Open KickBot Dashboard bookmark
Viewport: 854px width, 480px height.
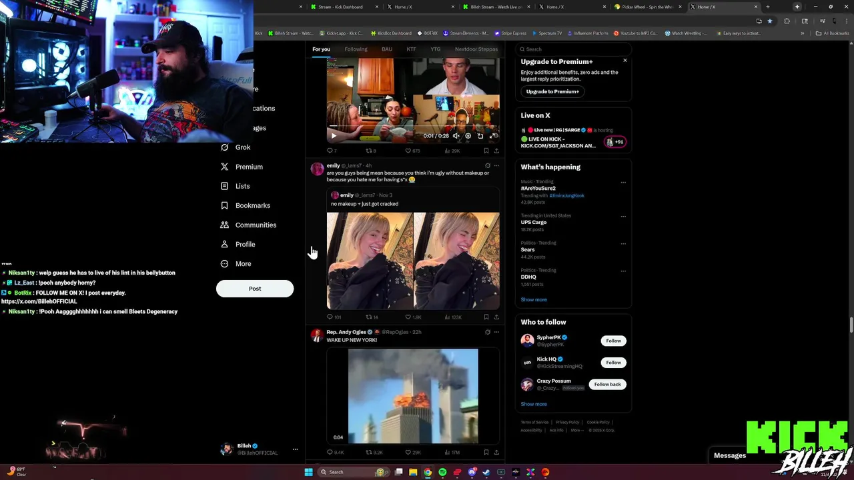pos(391,33)
